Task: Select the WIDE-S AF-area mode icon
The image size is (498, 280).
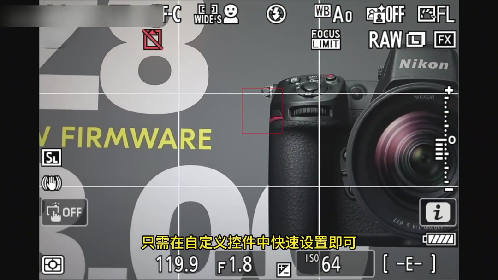Action: (x=207, y=14)
